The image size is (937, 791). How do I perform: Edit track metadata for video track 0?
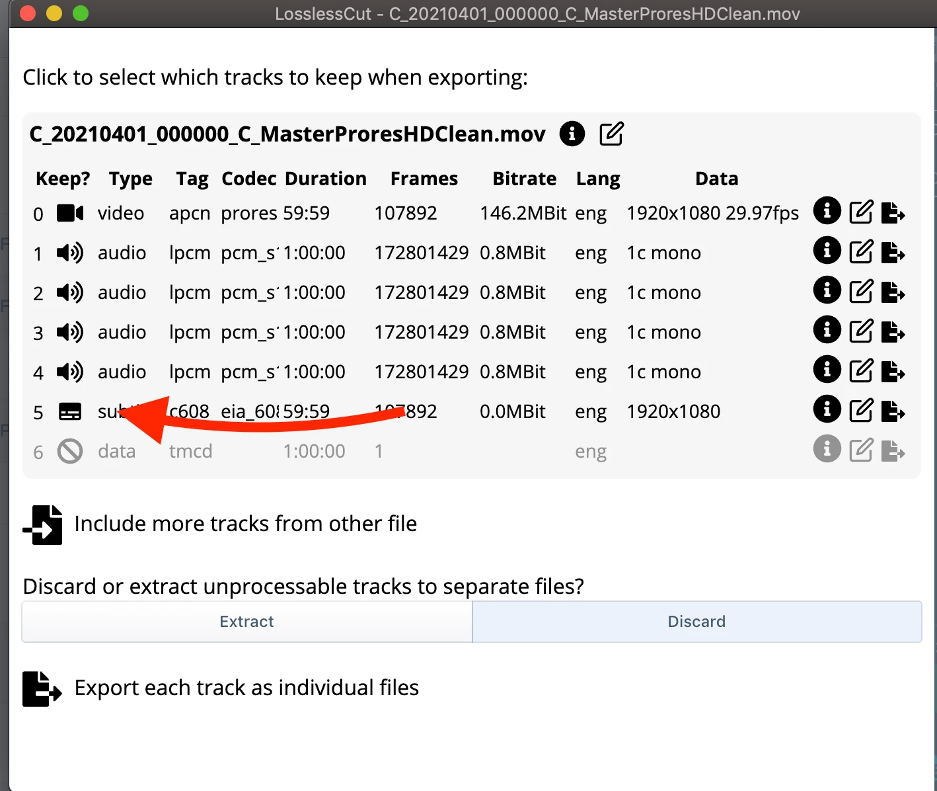pyautogui.click(x=861, y=212)
